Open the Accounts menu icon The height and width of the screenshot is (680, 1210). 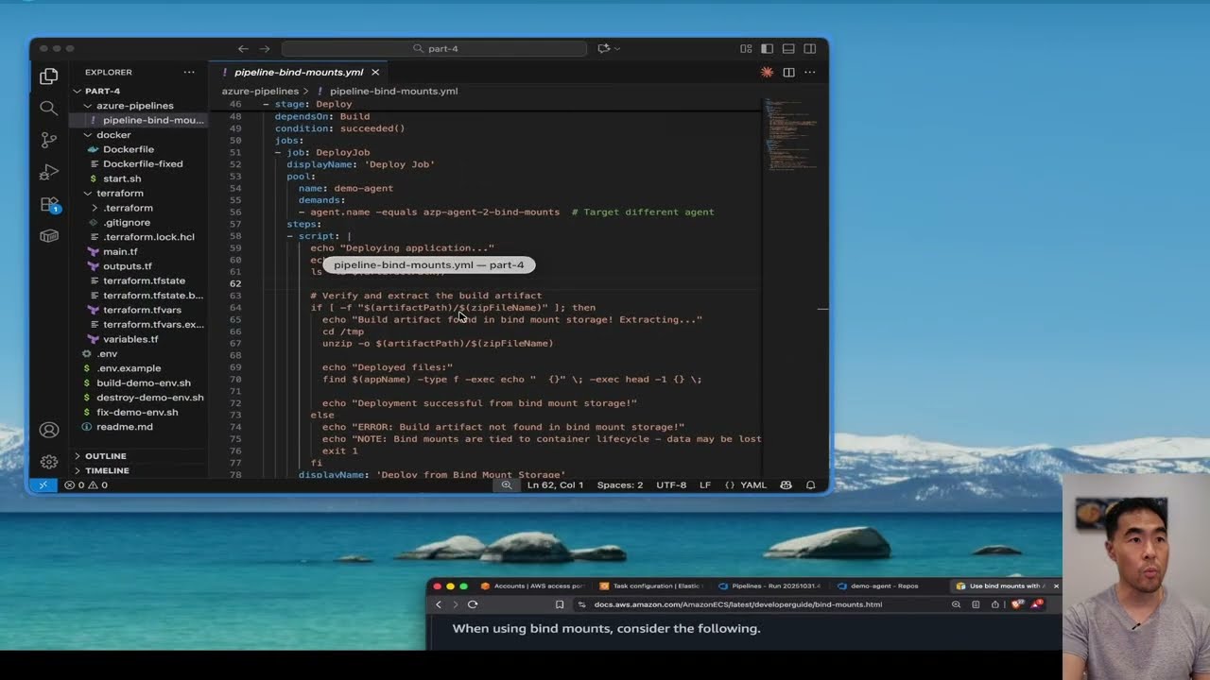(x=49, y=430)
